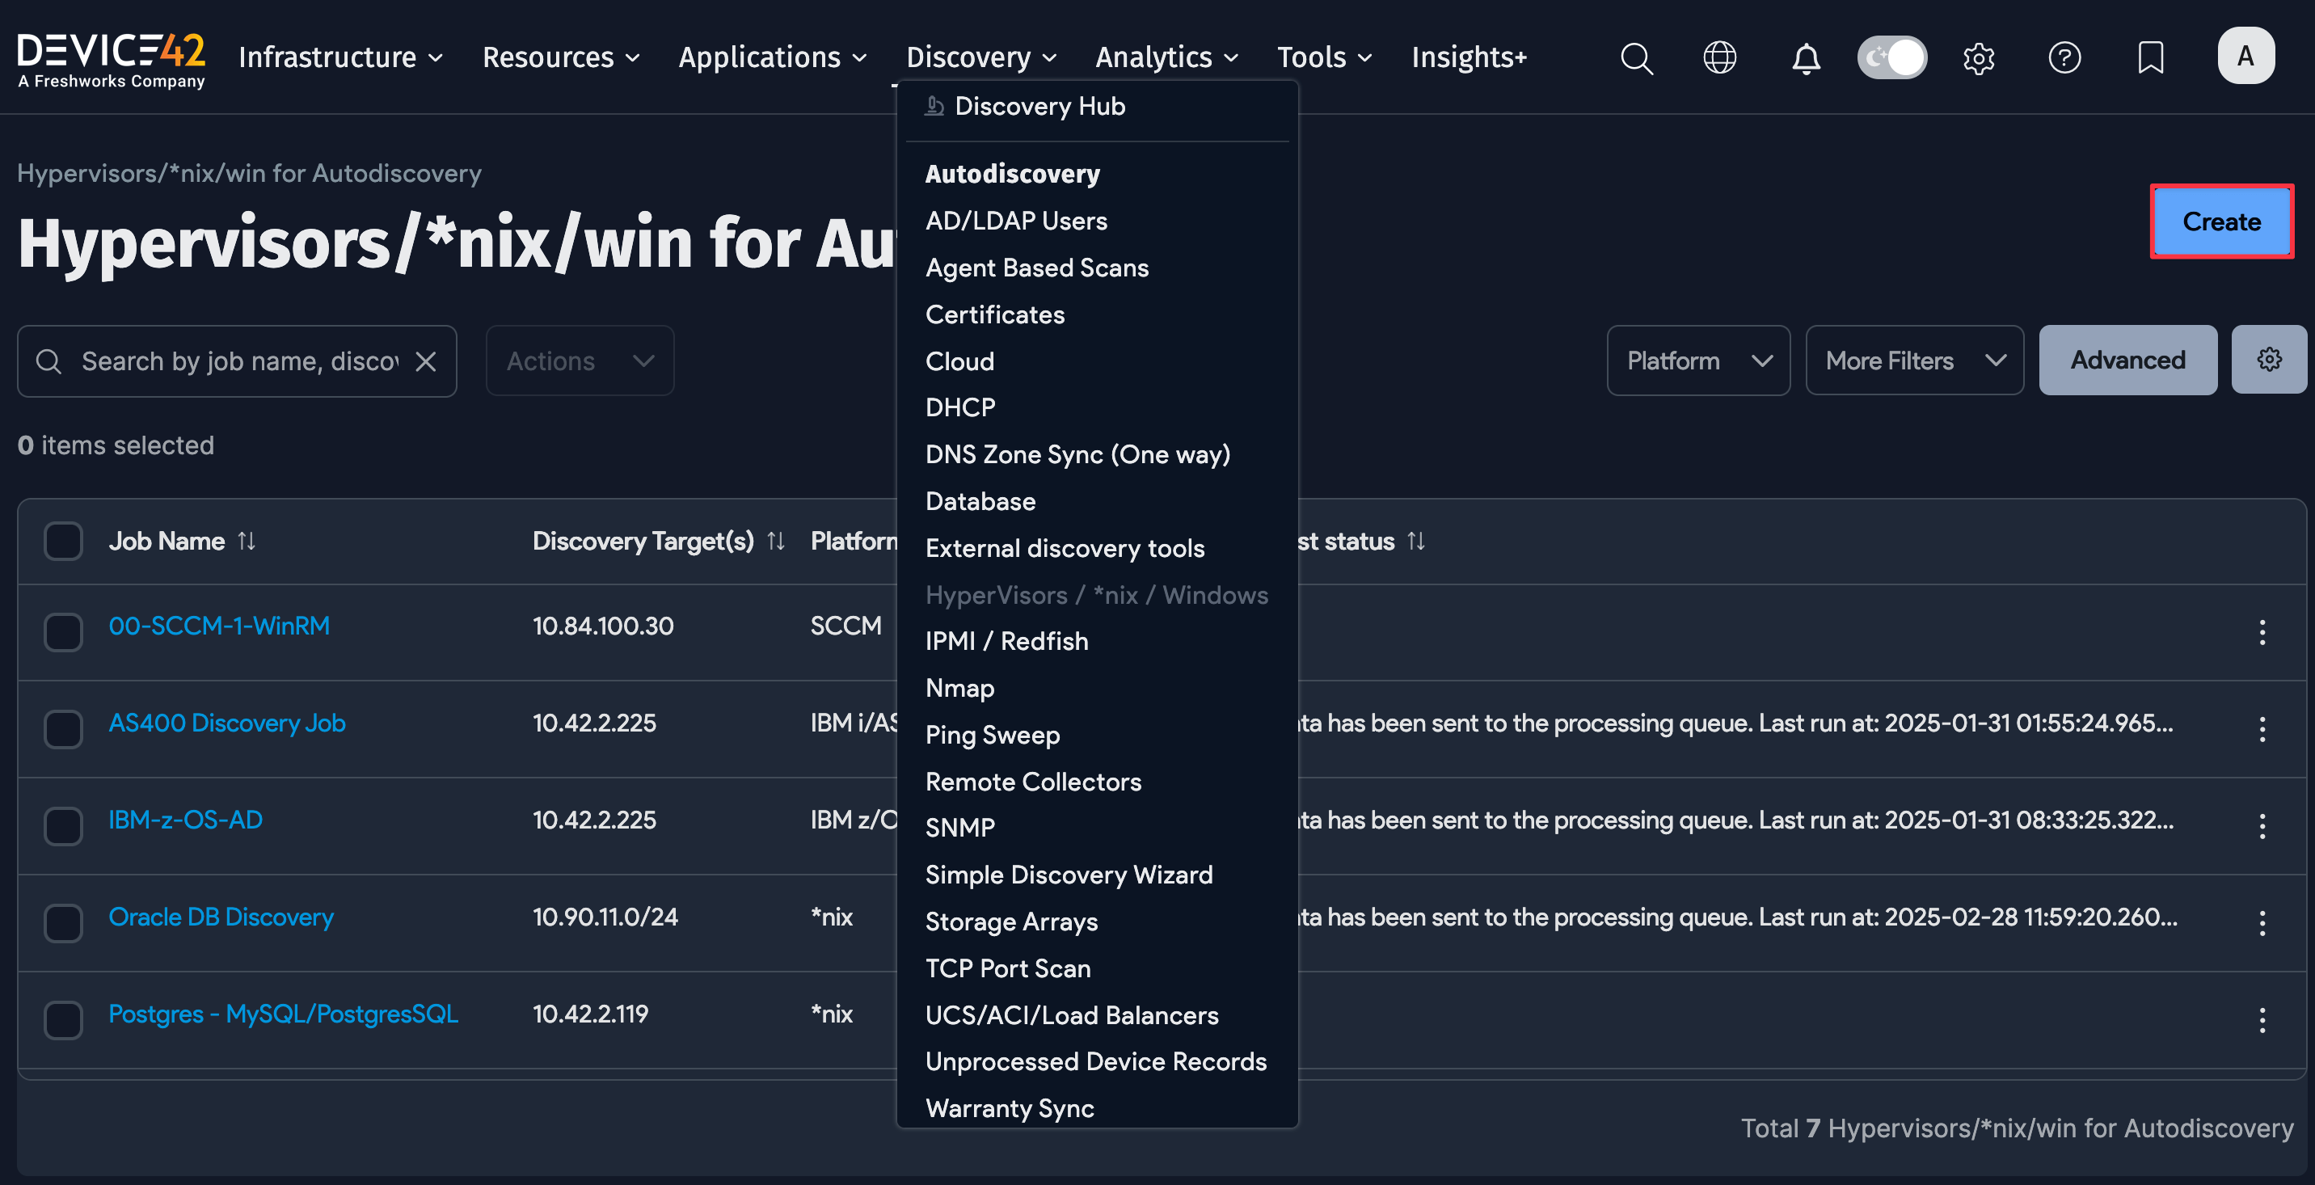Clear the search field with the X icon
The height and width of the screenshot is (1185, 2315).
[x=426, y=361]
